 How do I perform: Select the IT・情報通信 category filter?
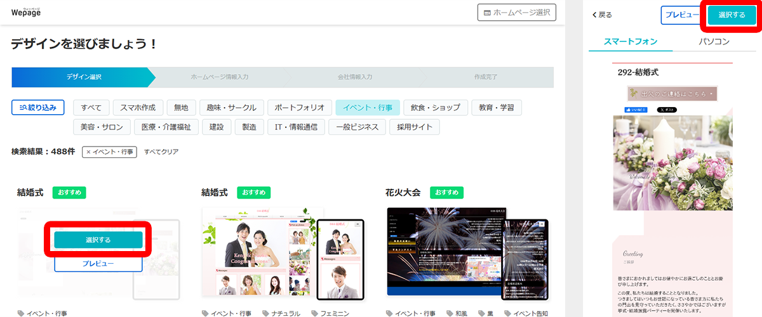(296, 127)
